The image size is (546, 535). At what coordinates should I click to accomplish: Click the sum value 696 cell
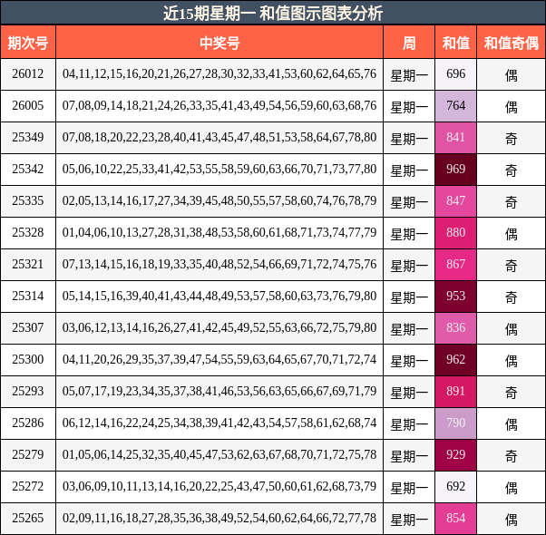456,73
